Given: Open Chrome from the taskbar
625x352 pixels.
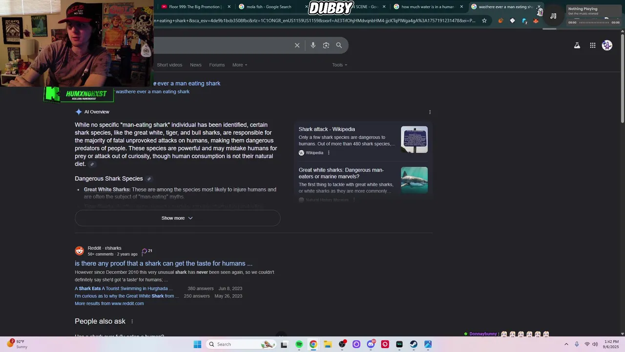Looking at the screenshot, I should pyautogui.click(x=313, y=344).
